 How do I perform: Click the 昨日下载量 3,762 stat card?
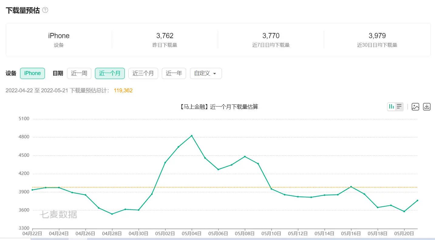[x=165, y=39]
